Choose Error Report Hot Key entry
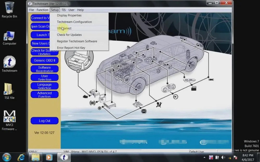 (x=79, y=48)
